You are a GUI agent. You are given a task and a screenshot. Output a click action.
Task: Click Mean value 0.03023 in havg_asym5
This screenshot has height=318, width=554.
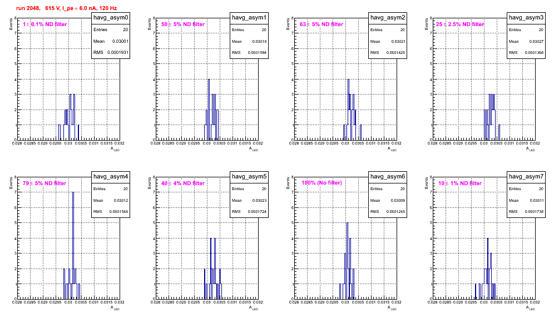(259, 200)
